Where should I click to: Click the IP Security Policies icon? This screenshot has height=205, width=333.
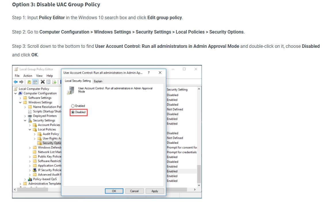(x=35, y=170)
